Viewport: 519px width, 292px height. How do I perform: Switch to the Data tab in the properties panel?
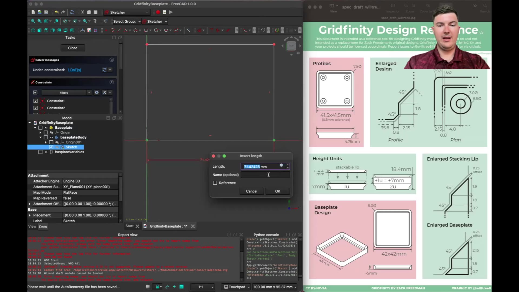tap(43, 227)
